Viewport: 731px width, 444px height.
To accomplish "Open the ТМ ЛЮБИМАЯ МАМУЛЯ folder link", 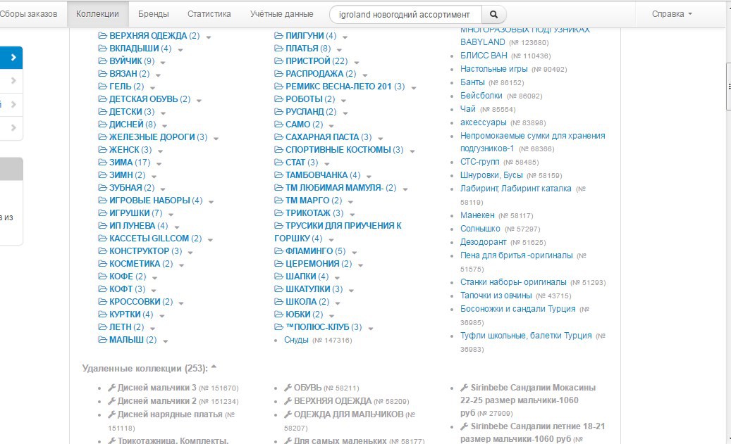I will tap(334, 188).
